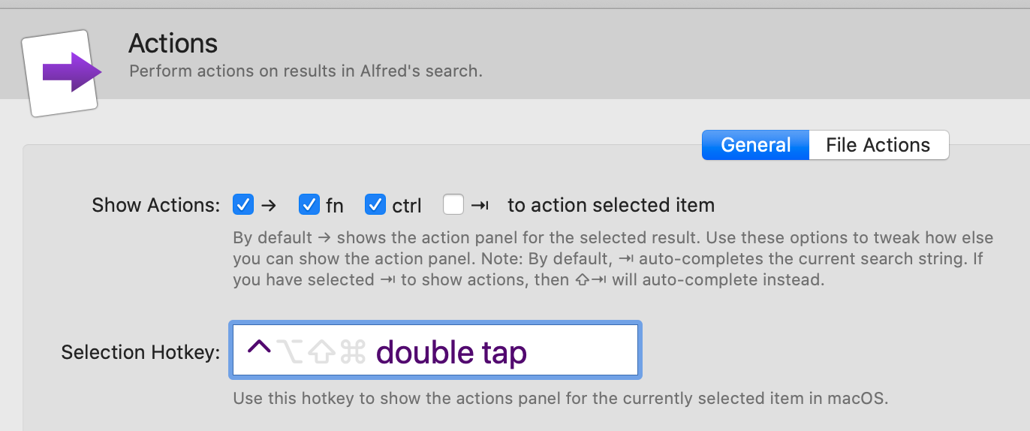The width and height of the screenshot is (1030, 431).
Task: Switch to the General tab
Action: point(755,145)
